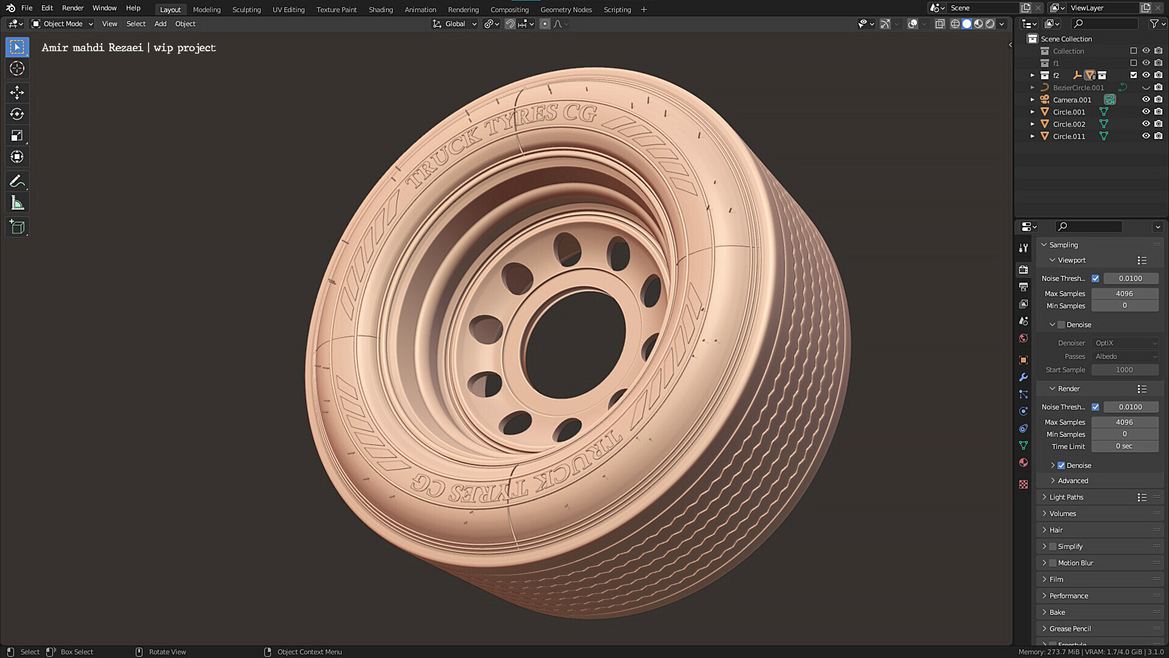Open the Denoiser OptiX dropdown
The width and height of the screenshot is (1169, 658).
point(1125,342)
